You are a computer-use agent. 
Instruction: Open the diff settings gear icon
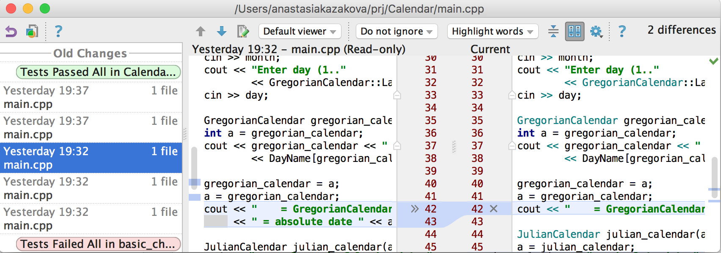(x=596, y=31)
